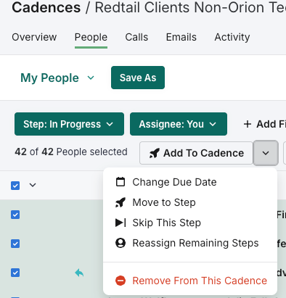Click the Add Filter button
Screen dimensions: 286x298
tap(264, 124)
